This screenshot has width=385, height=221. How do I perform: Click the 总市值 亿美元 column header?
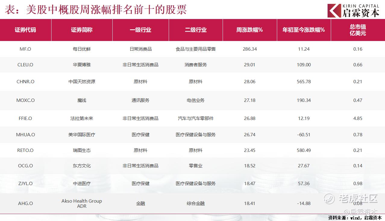[358, 30]
